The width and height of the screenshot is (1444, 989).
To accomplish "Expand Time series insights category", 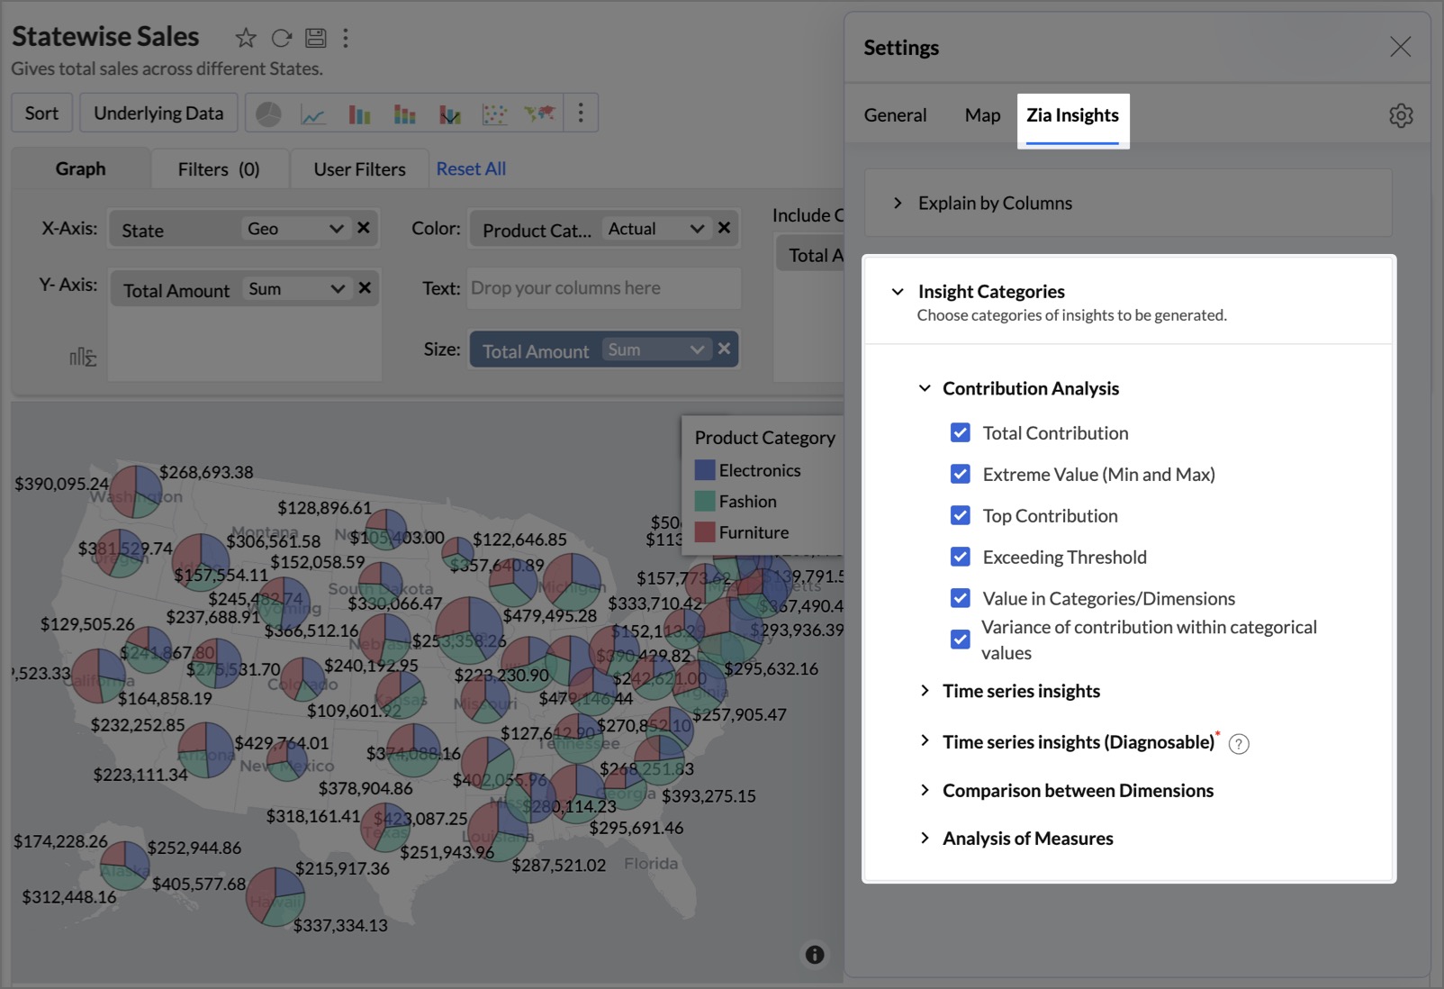I will [1021, 691].
